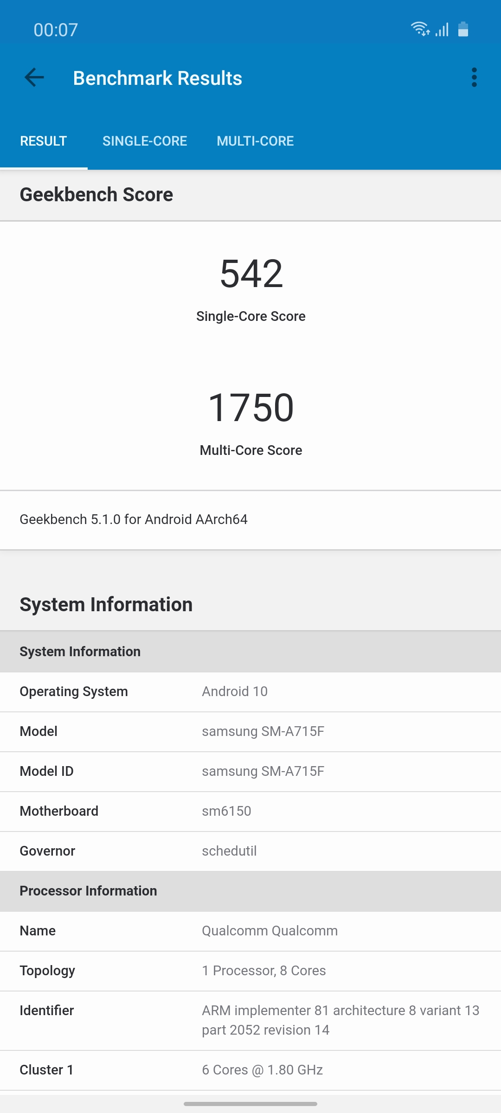
Task: Tap the Geekbench 5.1.0 version text
Action: click(134, 519)
